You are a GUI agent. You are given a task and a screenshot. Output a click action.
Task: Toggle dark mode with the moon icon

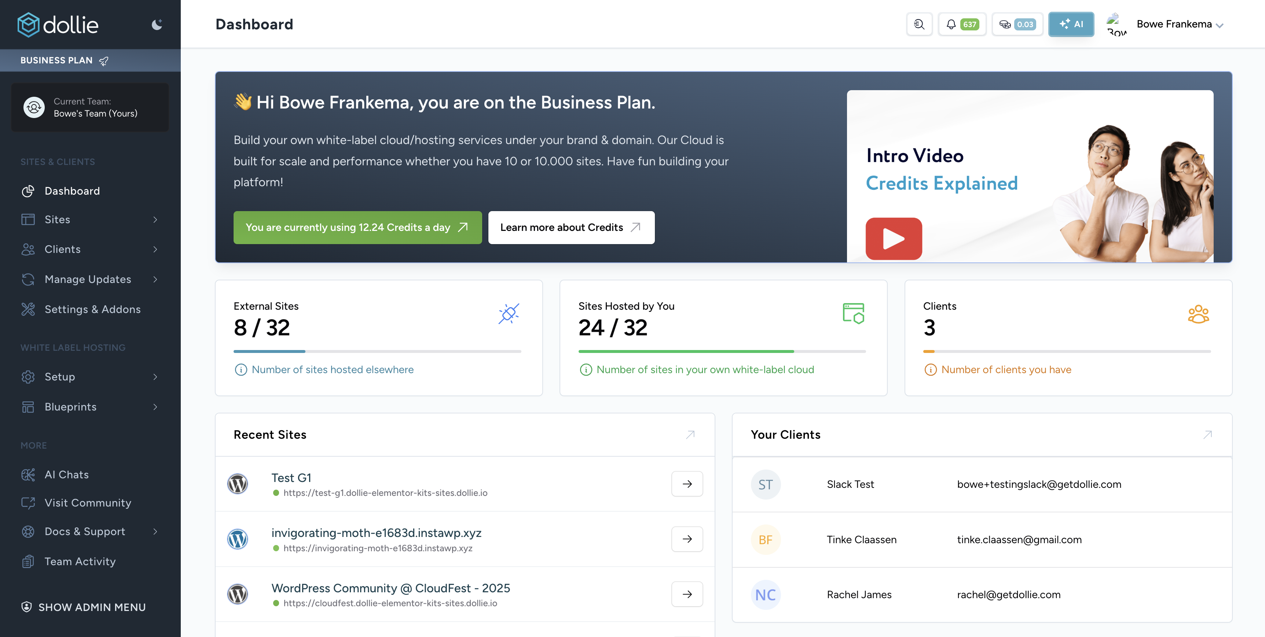click(x=157, y=23)
